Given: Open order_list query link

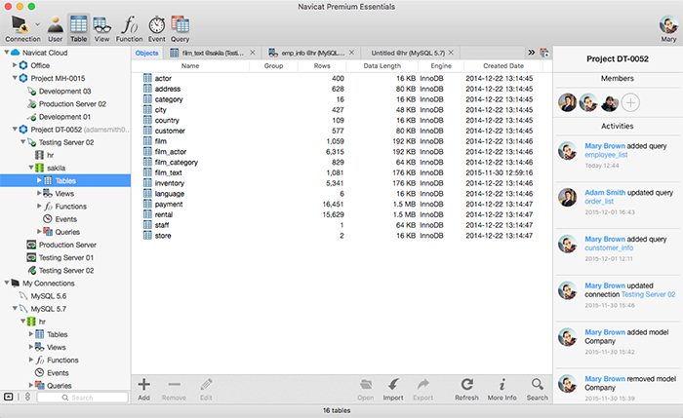Looking at the screenshot, I should pyautogui.click(x=599, y=202).
